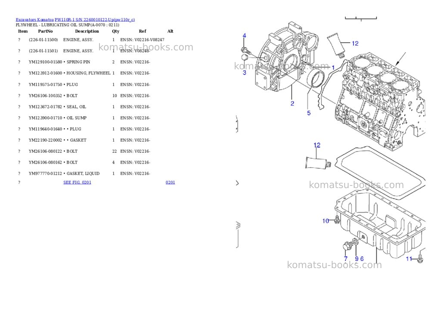Screen dimensions: 441x312
Task: Click the oil sump pan drawing
Action: (380, 223)
